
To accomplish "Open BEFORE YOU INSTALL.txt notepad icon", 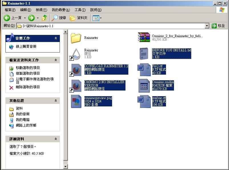I will 144,54.
